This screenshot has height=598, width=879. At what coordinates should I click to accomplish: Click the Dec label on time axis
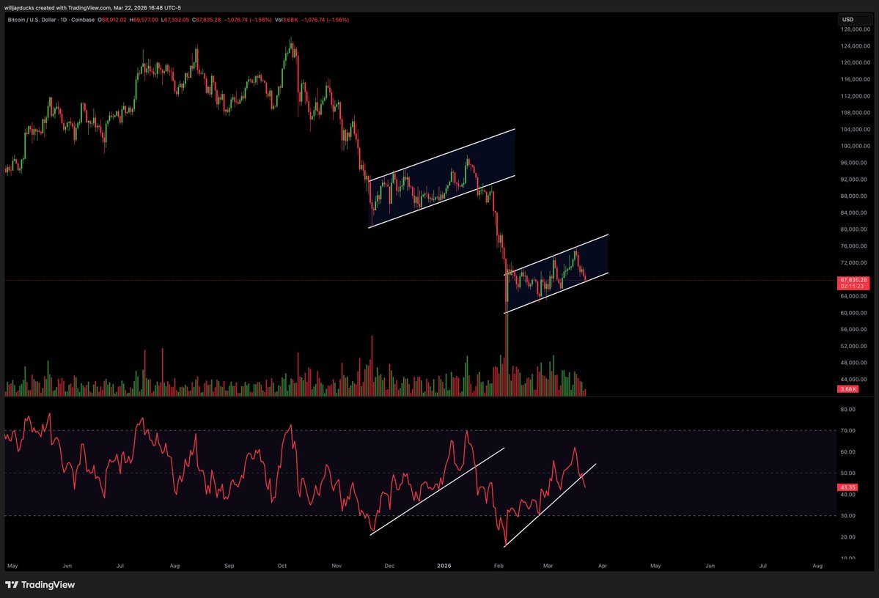[389, 566]
